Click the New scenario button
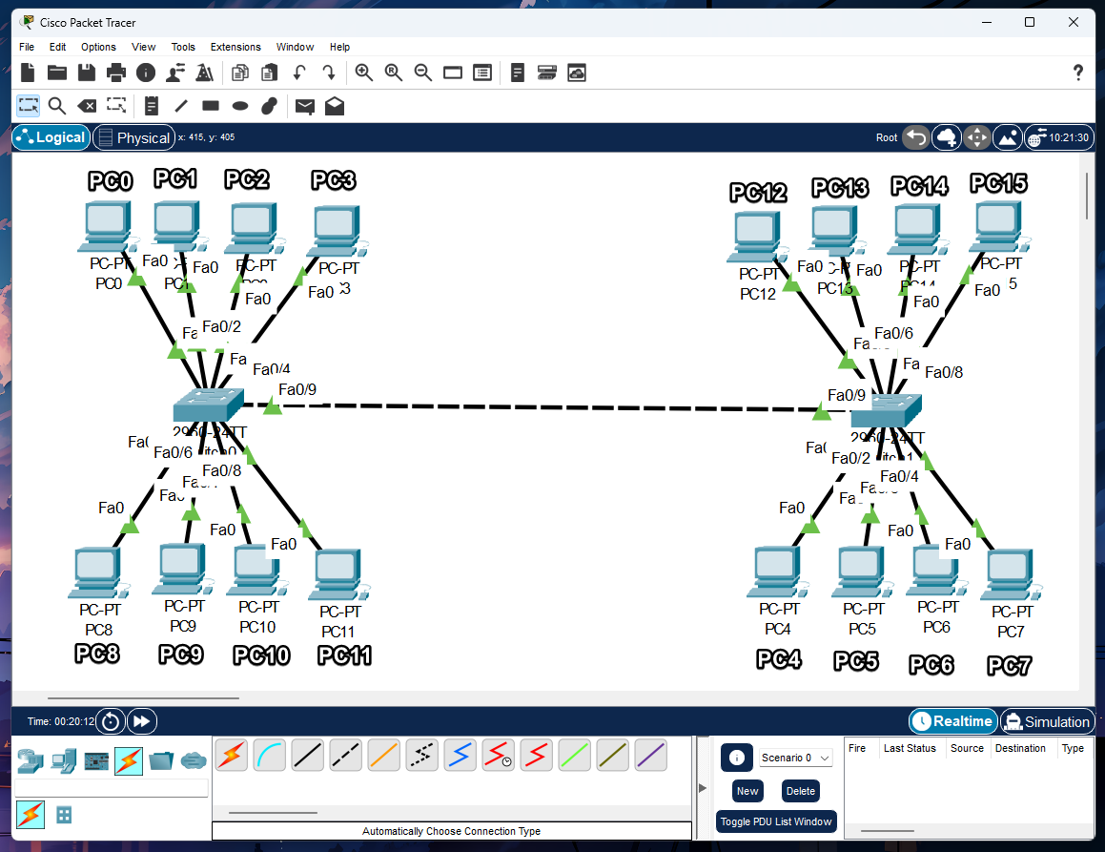Image resolution: width=1105 pixels, height=852 pixels. coord(747,791)
